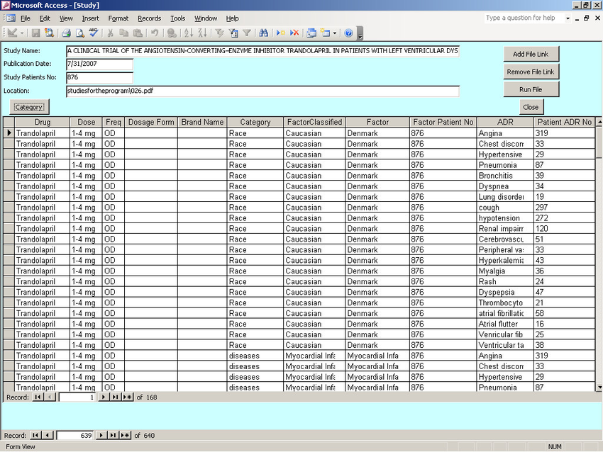Add new record in the 168-record navigator
Screen dimensions: 603x452
pyautogui.click(x=127, y=397)
